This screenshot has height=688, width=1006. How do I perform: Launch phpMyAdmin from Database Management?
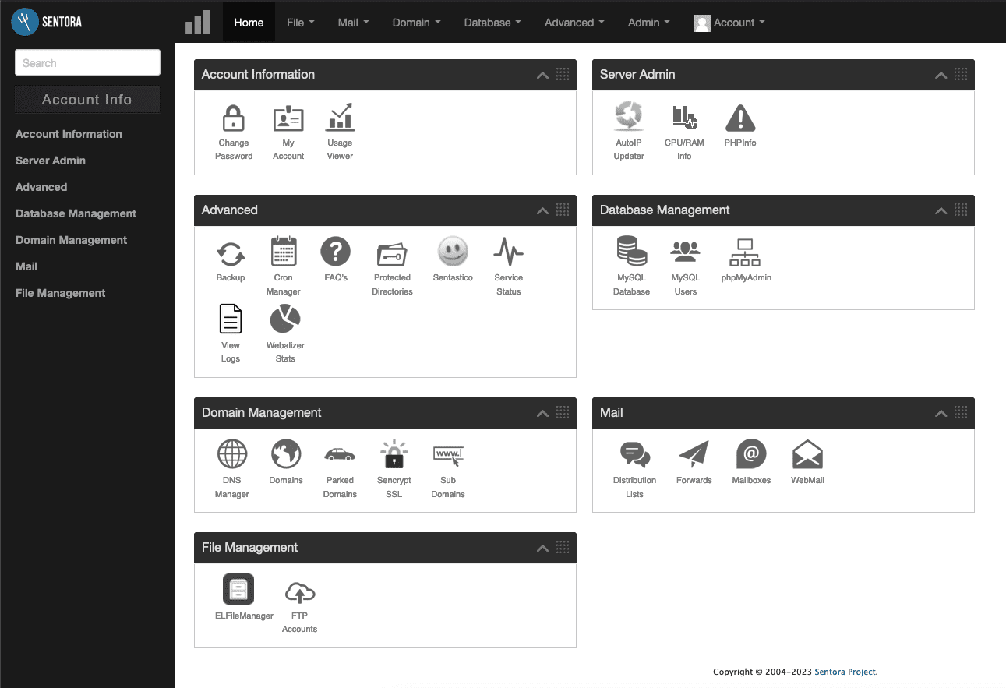coord(746,253)
